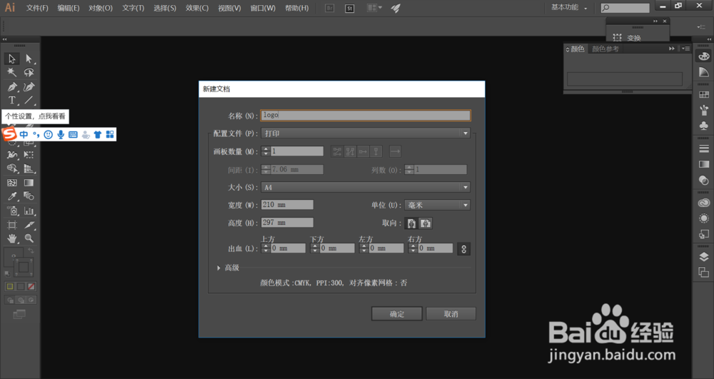Open the Brushes panel icon
Viewport: 714px width, 379px height.
[704, 110]
